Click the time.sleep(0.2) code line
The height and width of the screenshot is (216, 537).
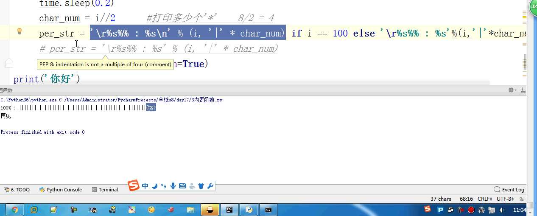[x=77, y=3]
